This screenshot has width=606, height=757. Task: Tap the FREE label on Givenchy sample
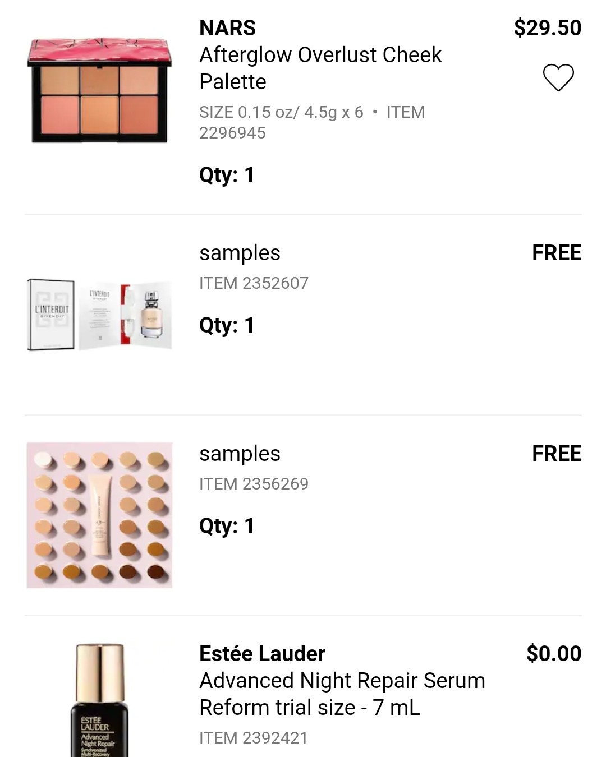pos(557,253)
